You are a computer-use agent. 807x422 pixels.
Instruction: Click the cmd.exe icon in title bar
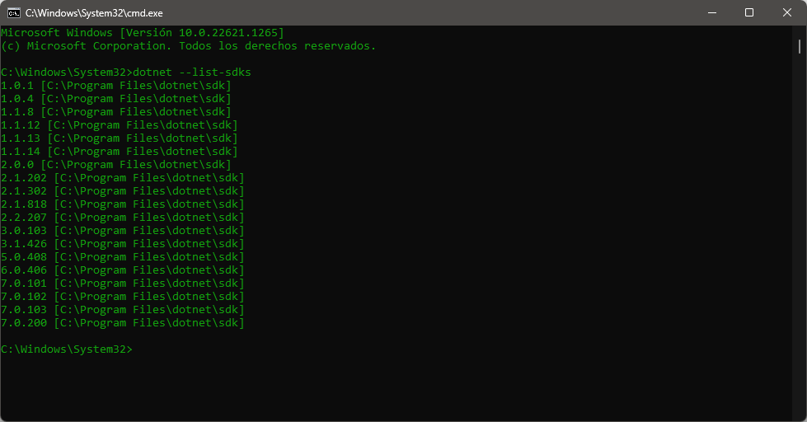(14, 13)
